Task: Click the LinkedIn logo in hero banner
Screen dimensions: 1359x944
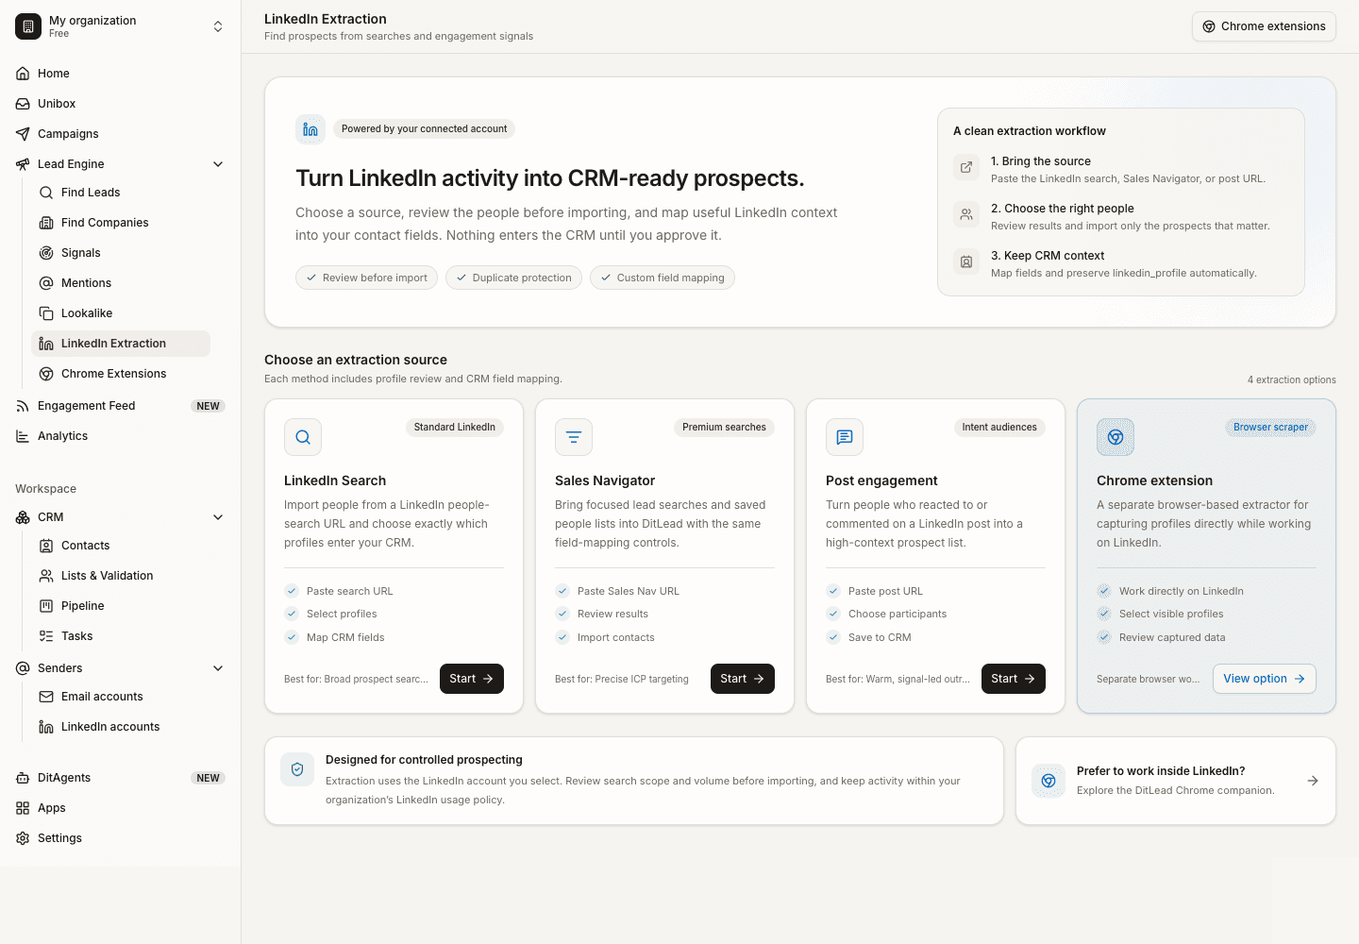Action: click(x=310, y=129)
